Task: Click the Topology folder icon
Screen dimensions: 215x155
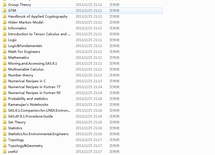Action: coord(4,140)
